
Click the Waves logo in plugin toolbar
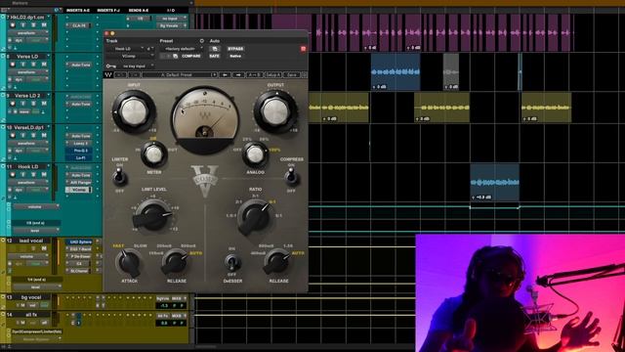pyautogui.click(x=108, y=74)
